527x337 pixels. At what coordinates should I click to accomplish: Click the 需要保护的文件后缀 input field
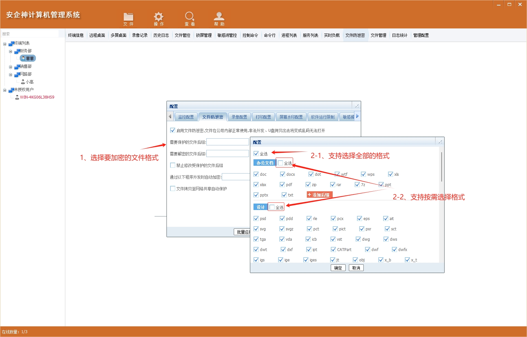click(x=228, y=142)
